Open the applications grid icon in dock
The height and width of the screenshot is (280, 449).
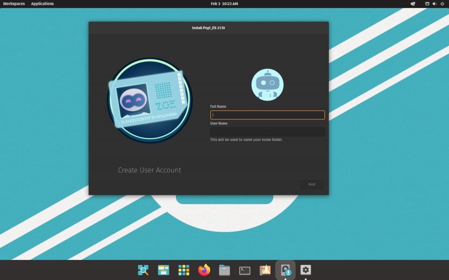tap(184, 270)
